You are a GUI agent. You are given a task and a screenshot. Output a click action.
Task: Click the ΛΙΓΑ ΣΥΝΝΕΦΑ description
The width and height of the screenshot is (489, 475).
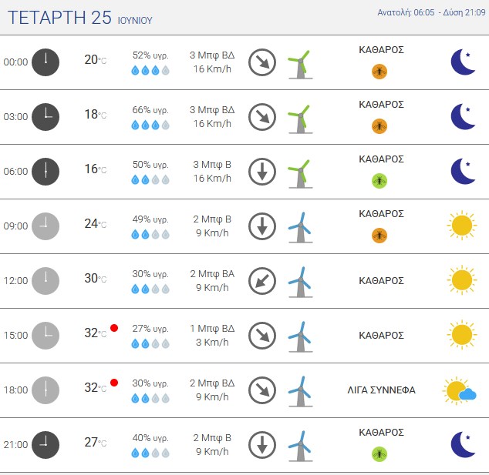pyautogui.click(x=381, y=390)
